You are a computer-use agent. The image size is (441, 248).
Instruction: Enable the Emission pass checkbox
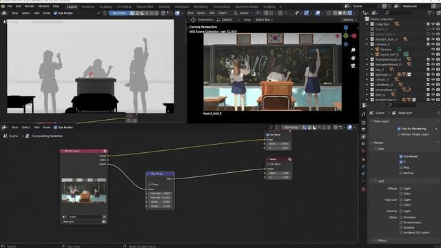pyautogui.click(x=401, y=218)
